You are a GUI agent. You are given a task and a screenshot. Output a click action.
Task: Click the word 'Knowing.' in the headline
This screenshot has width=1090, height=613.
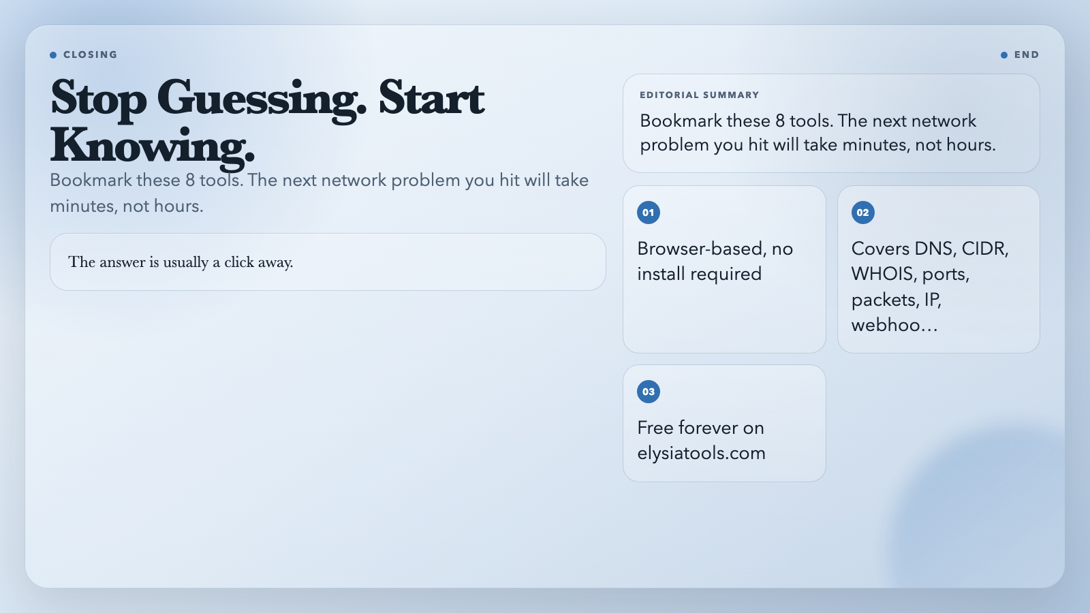pyautogui.click(x=153, y=146)
